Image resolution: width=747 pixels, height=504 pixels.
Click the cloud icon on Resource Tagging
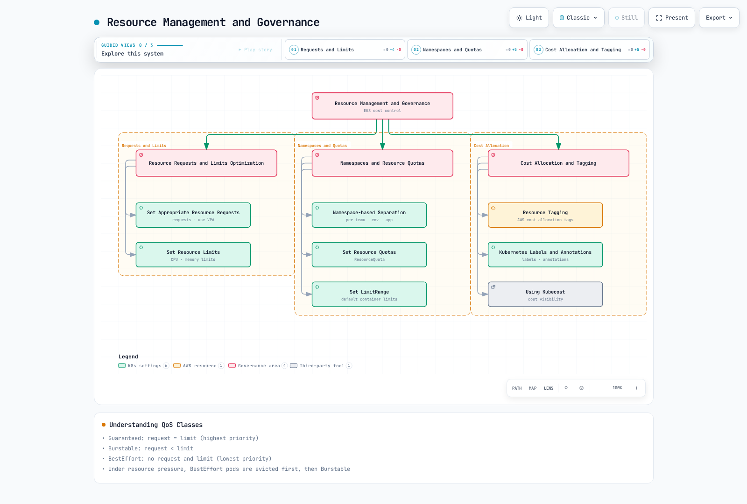click(493, 208)
